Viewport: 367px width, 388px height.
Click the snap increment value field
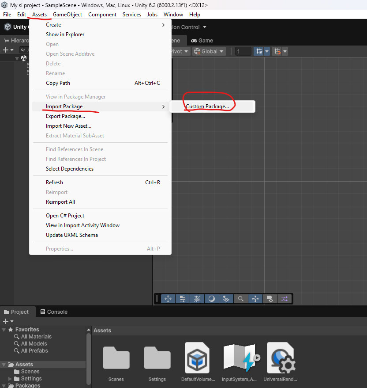pos(243,51)
